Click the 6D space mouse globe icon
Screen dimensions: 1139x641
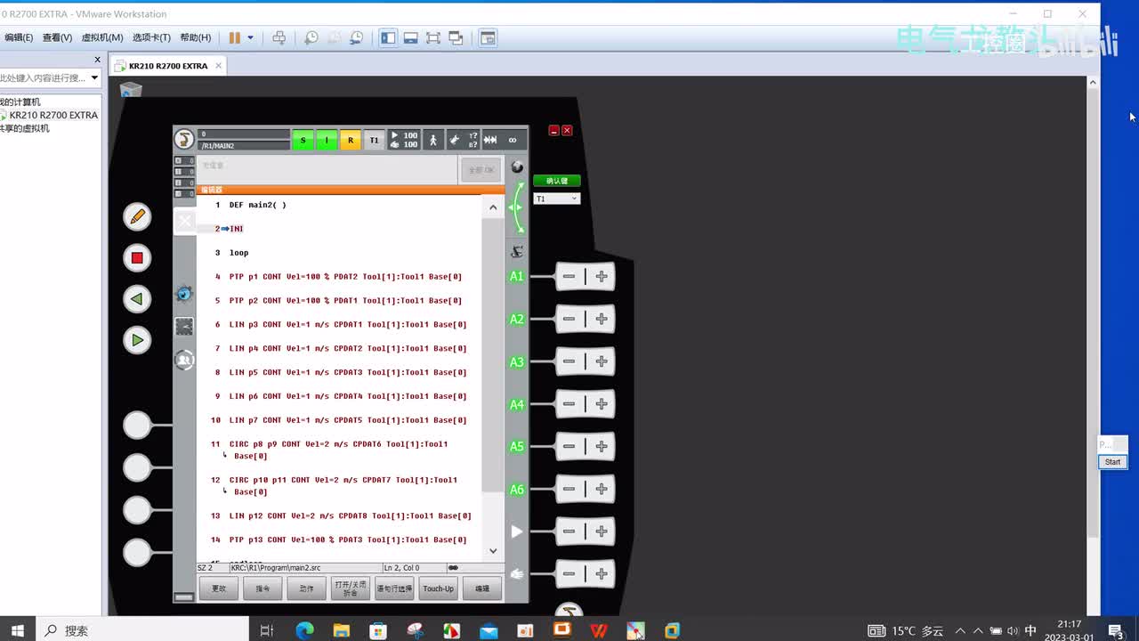(x=517, y=167)
